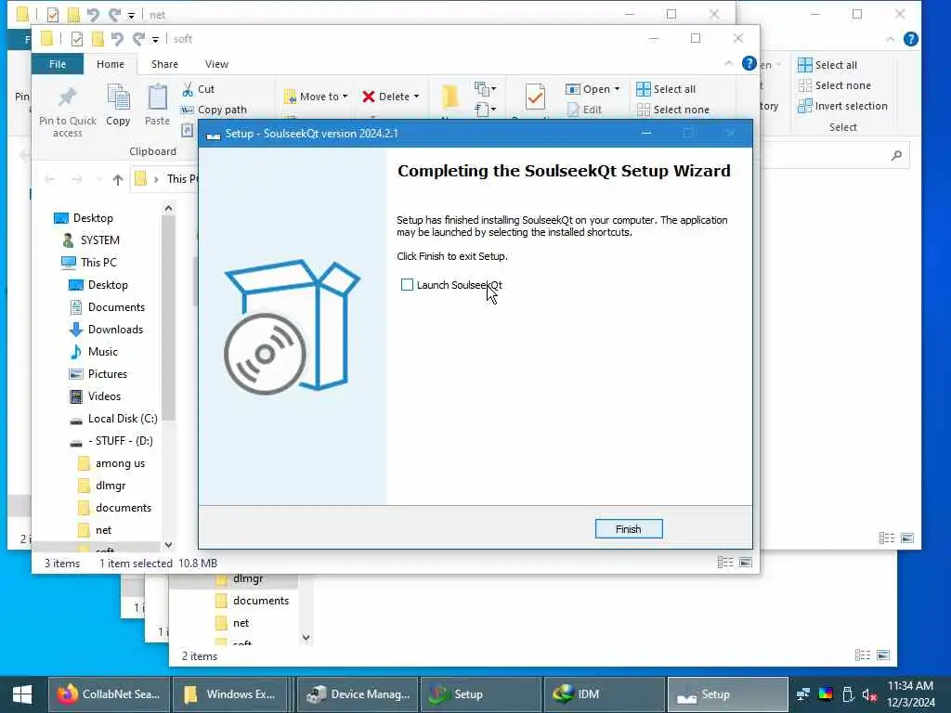The width and height of the screenshot is (951, 713).
Task: Open the dlmgr folder in soft window tree
Action: (x=102, y=486)
